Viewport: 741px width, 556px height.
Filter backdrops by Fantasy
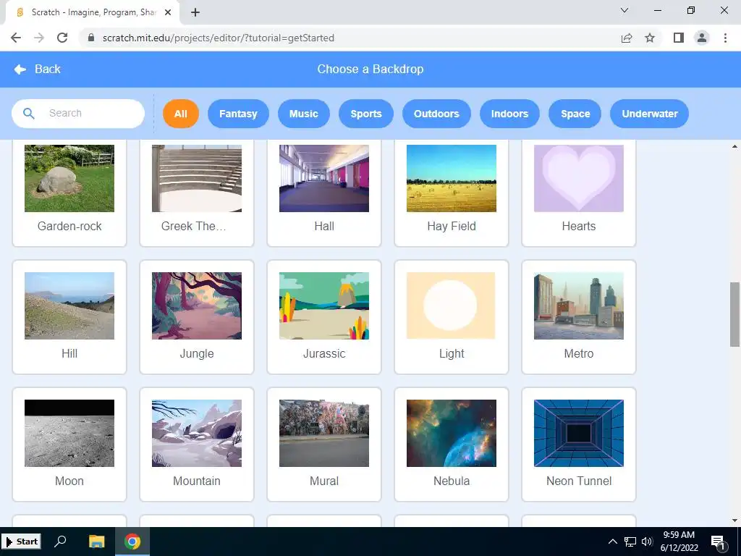click(x=238, y=114)
